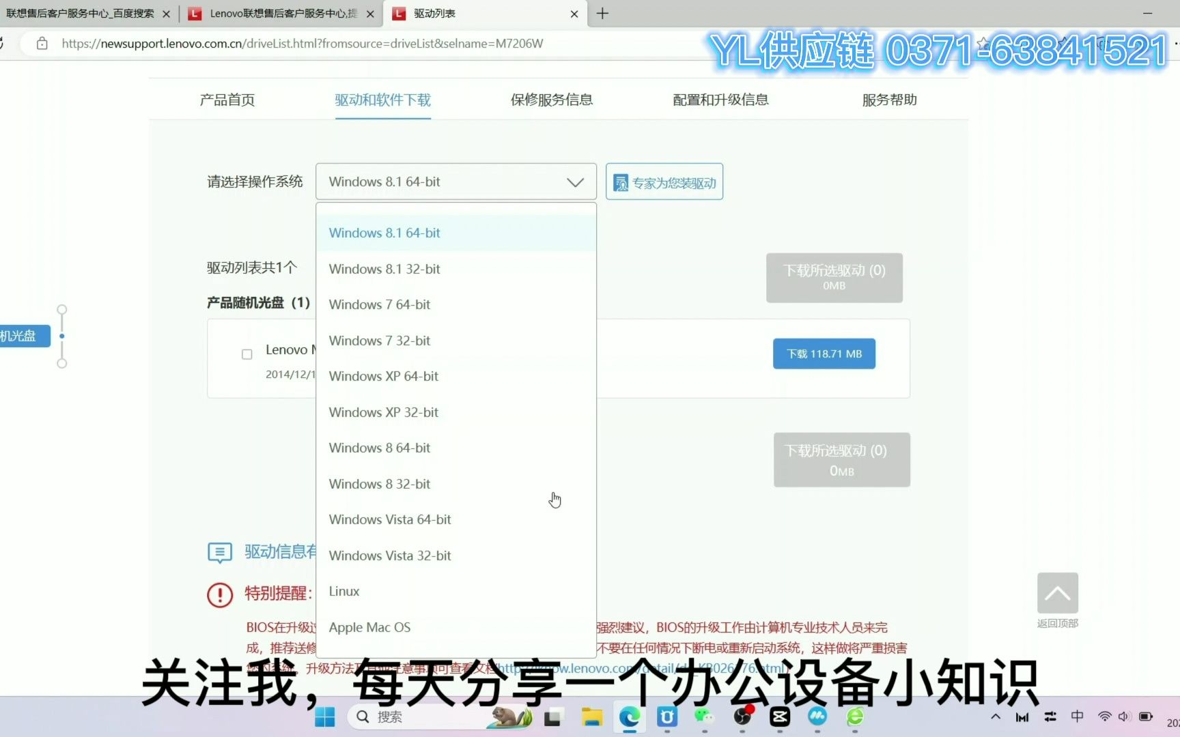Click the Wi-Fi network tray icon

click(x=1104, y=717)
